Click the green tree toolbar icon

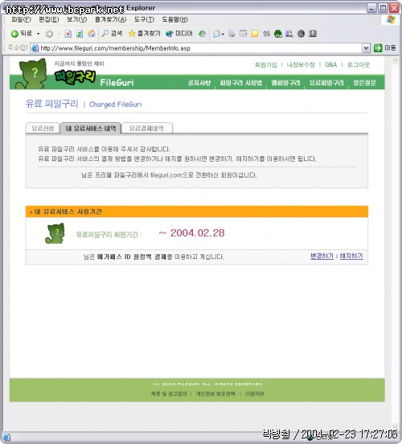point(278,34)
